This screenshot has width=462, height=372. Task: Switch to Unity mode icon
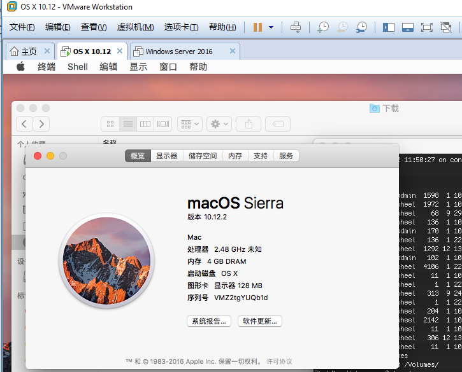(446, 27)
